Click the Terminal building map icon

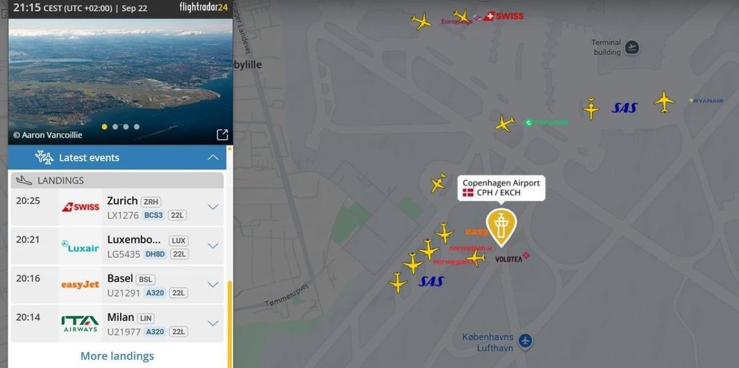[x=632, y=47]
